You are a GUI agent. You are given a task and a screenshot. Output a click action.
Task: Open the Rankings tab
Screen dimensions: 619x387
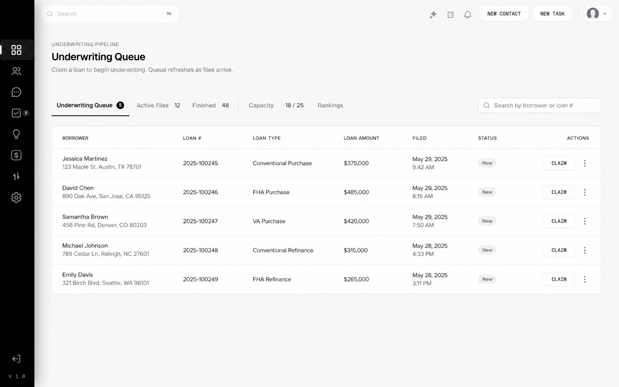pos(330,105)
